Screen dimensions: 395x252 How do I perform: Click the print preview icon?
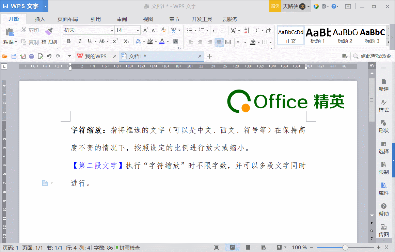[40, 56]
